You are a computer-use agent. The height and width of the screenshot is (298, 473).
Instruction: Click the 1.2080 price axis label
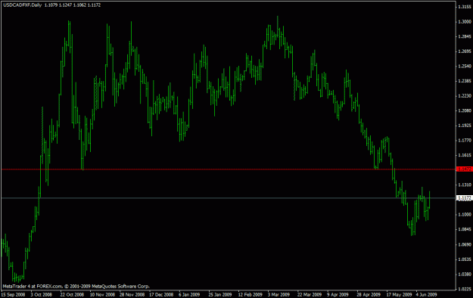point(465,110)
